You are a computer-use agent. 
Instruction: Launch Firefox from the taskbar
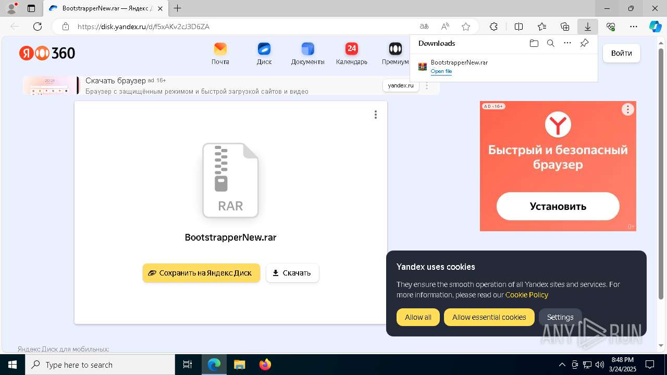click(265, 365)
